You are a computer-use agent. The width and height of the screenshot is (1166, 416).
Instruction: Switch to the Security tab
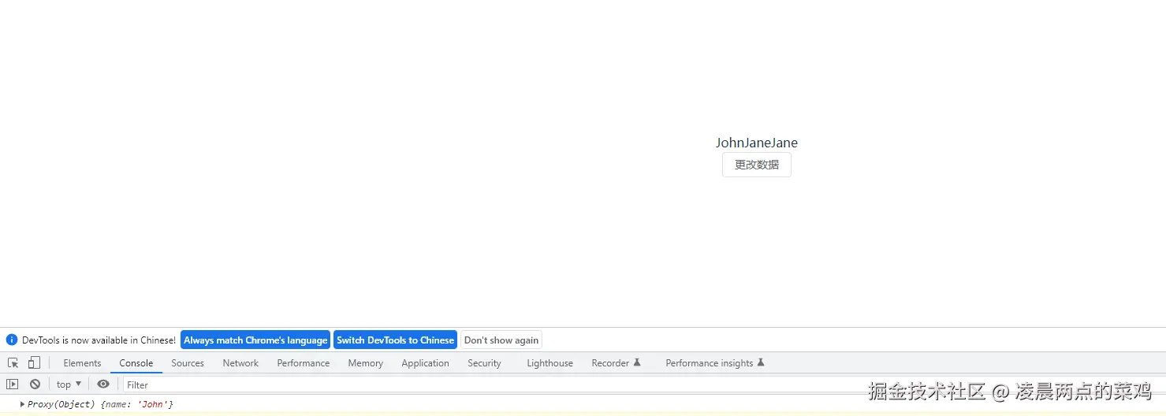click(484, 363)
